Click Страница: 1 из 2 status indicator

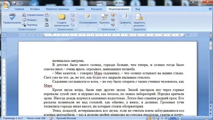(x=13, y=118)
